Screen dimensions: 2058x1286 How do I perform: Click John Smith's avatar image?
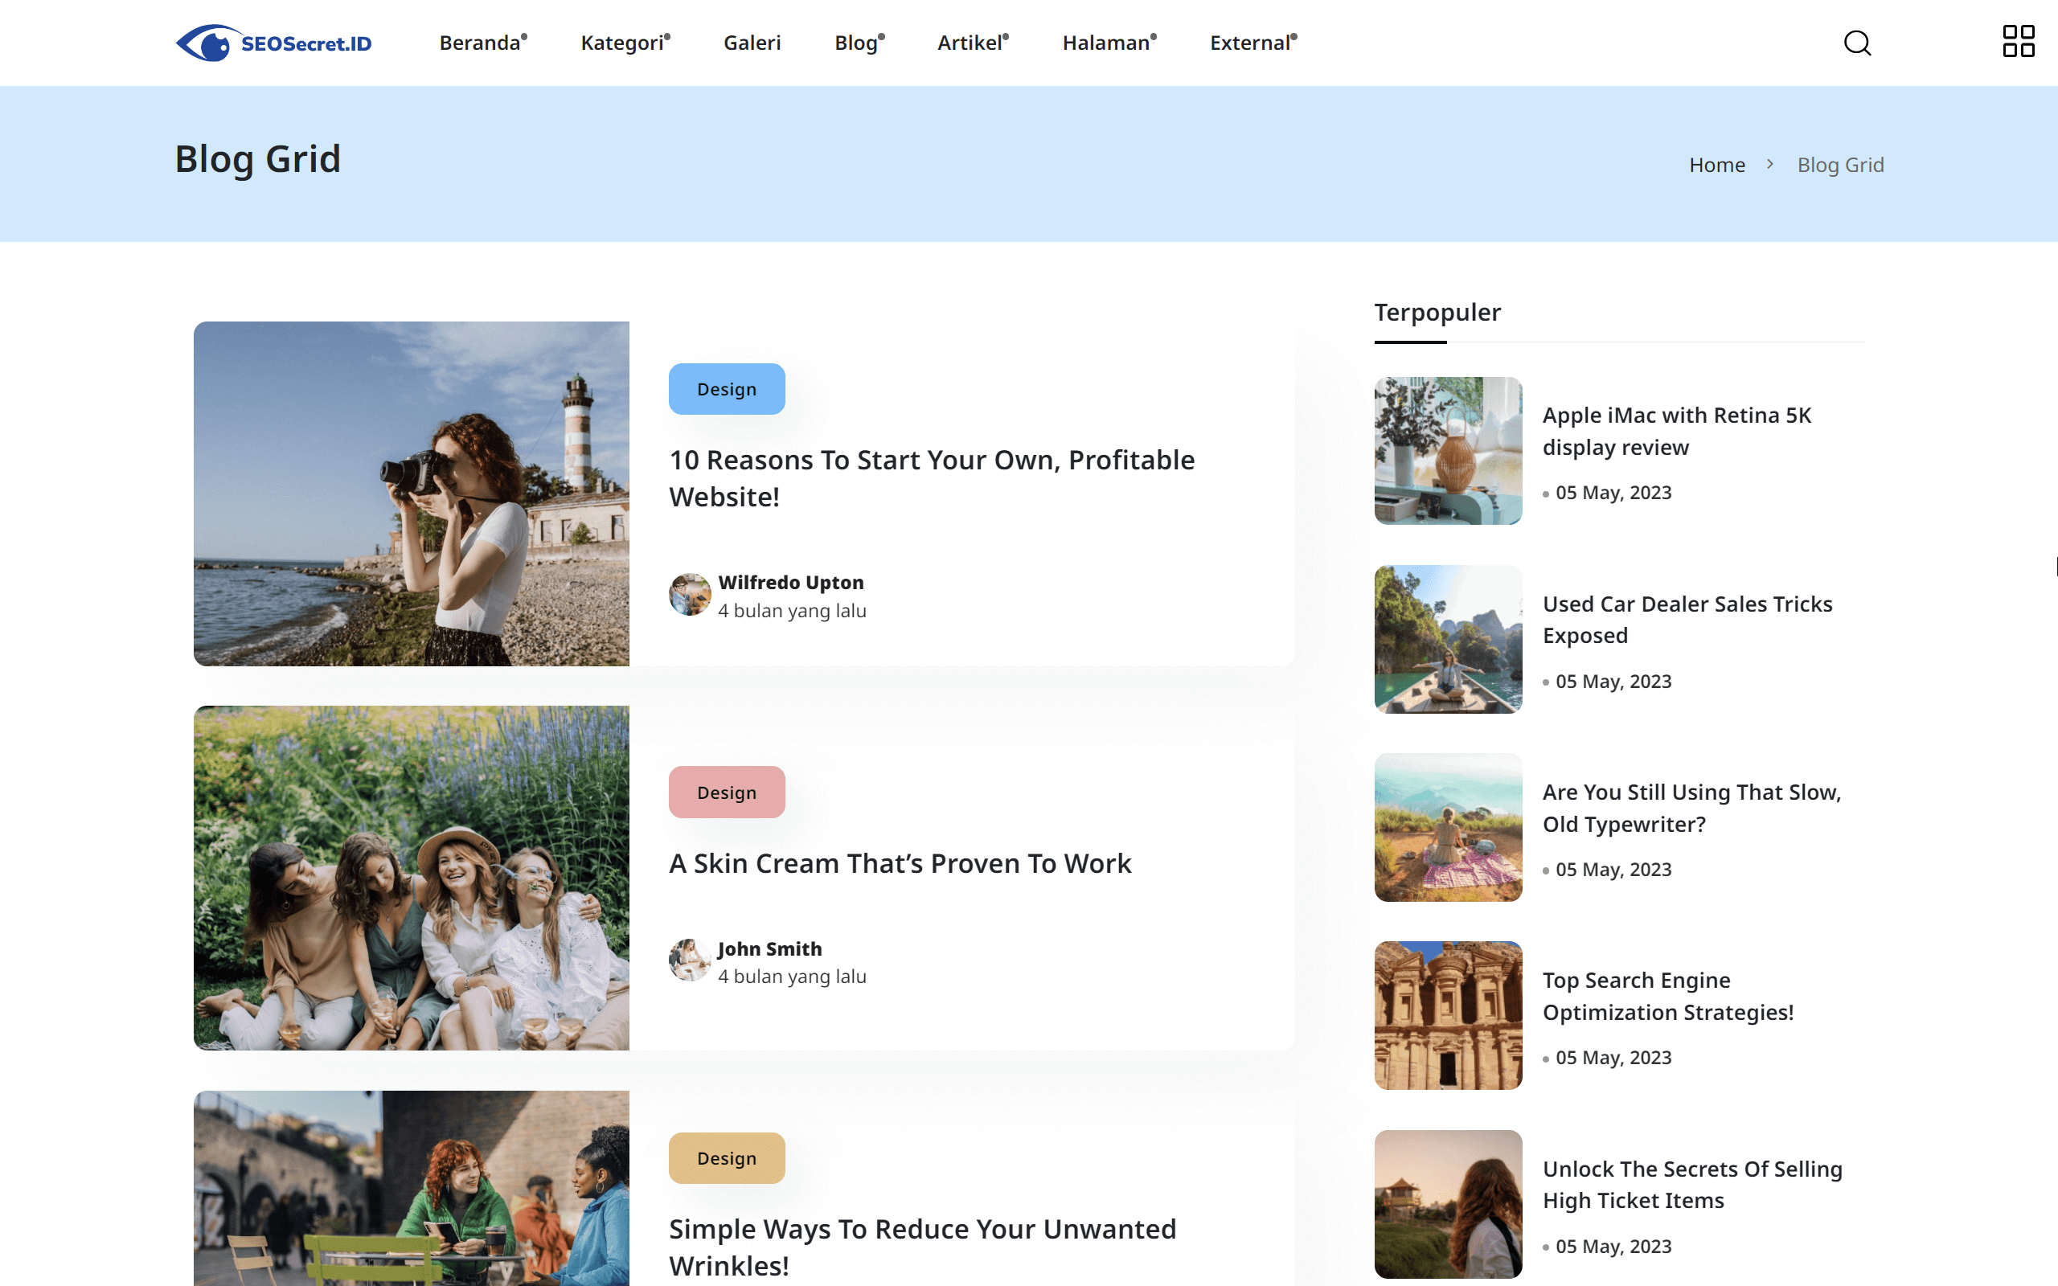point(691,960)
